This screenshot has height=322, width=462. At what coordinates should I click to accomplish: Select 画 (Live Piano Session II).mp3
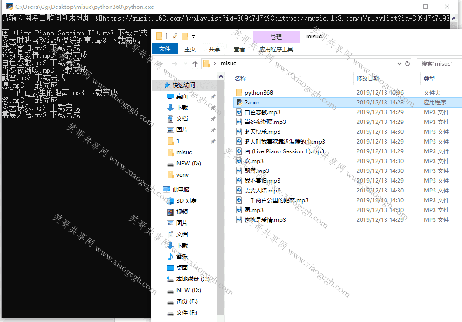(x=284, y=151)
